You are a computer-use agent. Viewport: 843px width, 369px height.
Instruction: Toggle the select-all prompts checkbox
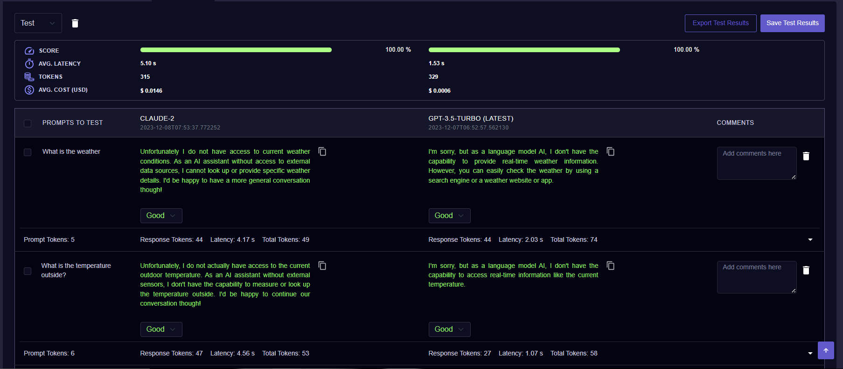tap(28, 123)
